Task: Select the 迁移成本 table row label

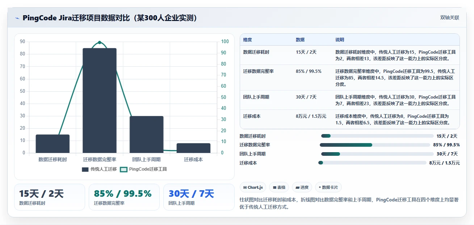Action: point(252,116)
